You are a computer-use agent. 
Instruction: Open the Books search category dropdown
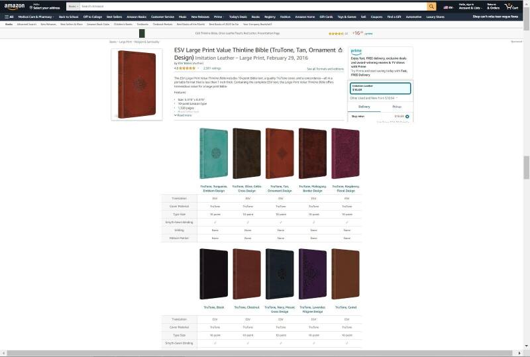(x=73, y=7)
